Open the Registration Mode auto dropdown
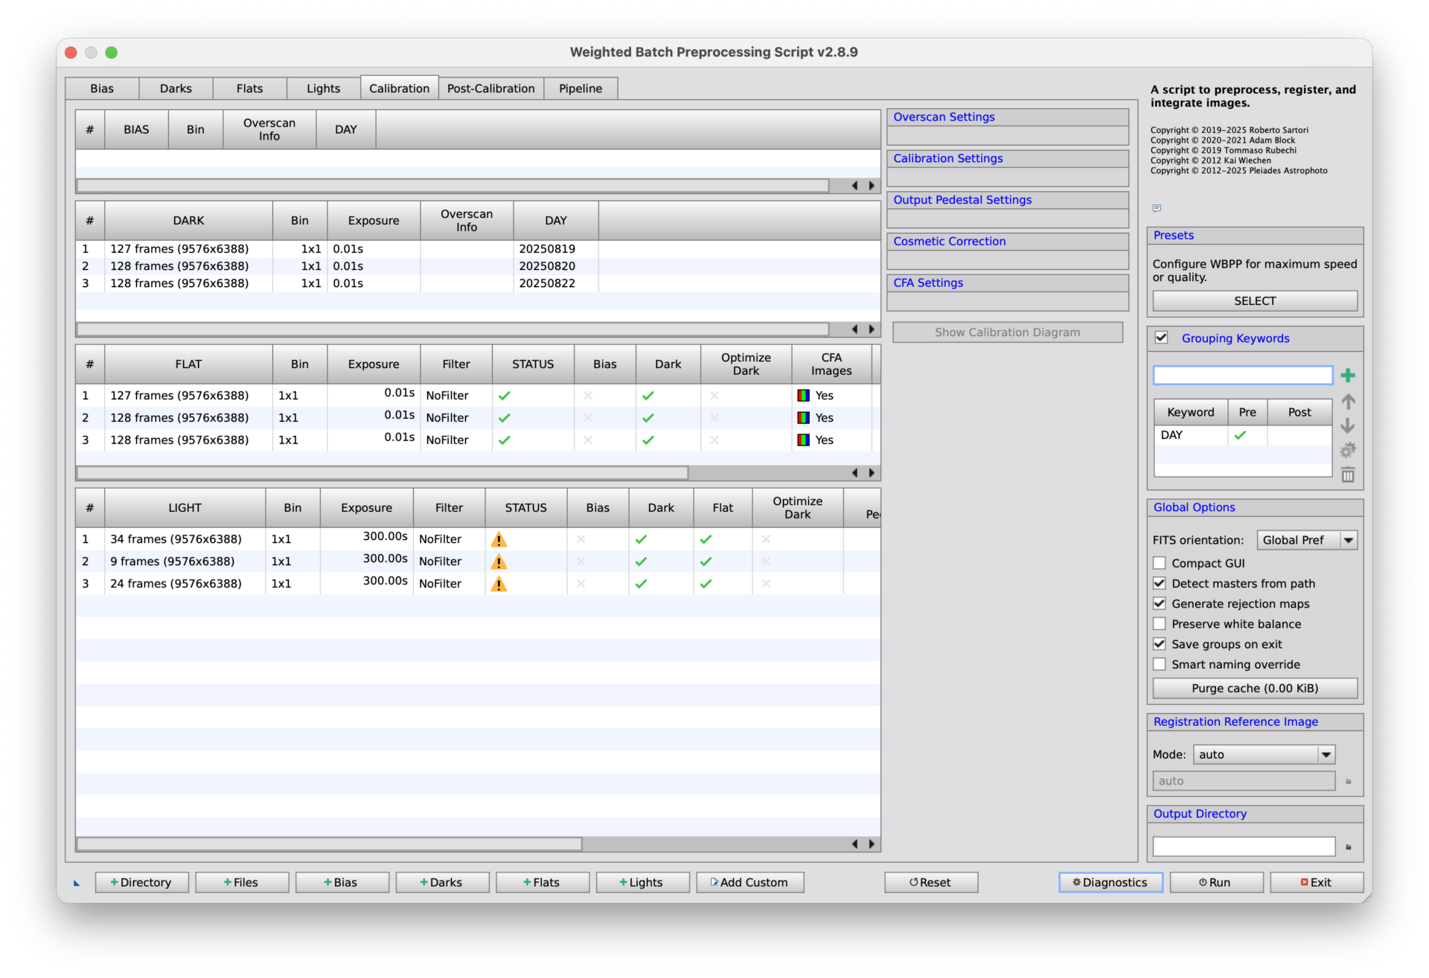This screenshot has height=978, width=1429. 1264,754
